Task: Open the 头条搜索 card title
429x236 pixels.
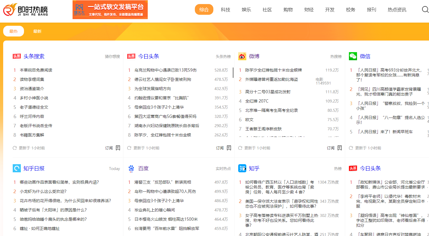Action: [34, 56]
